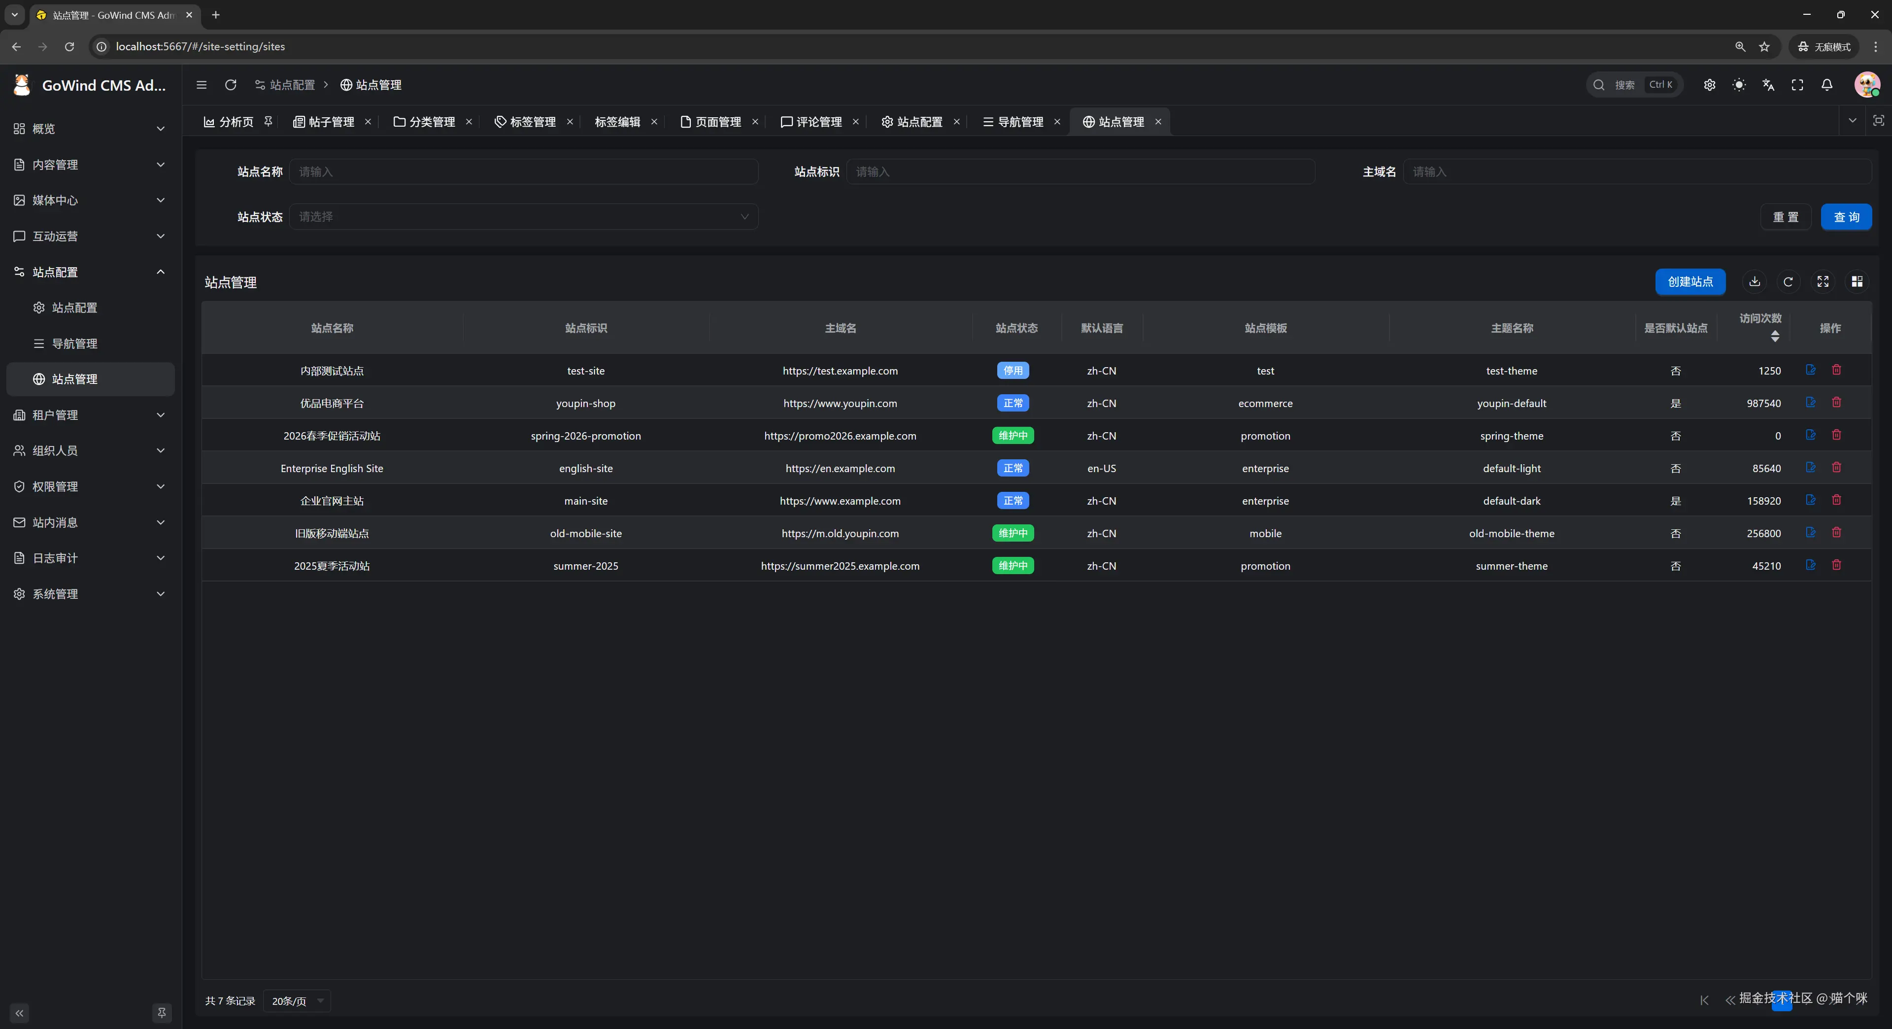The width and height of the screenshot is (1892, 1029).
Task: Toggle light/dark theme sun icon
Action: (x=1738, y=84)
